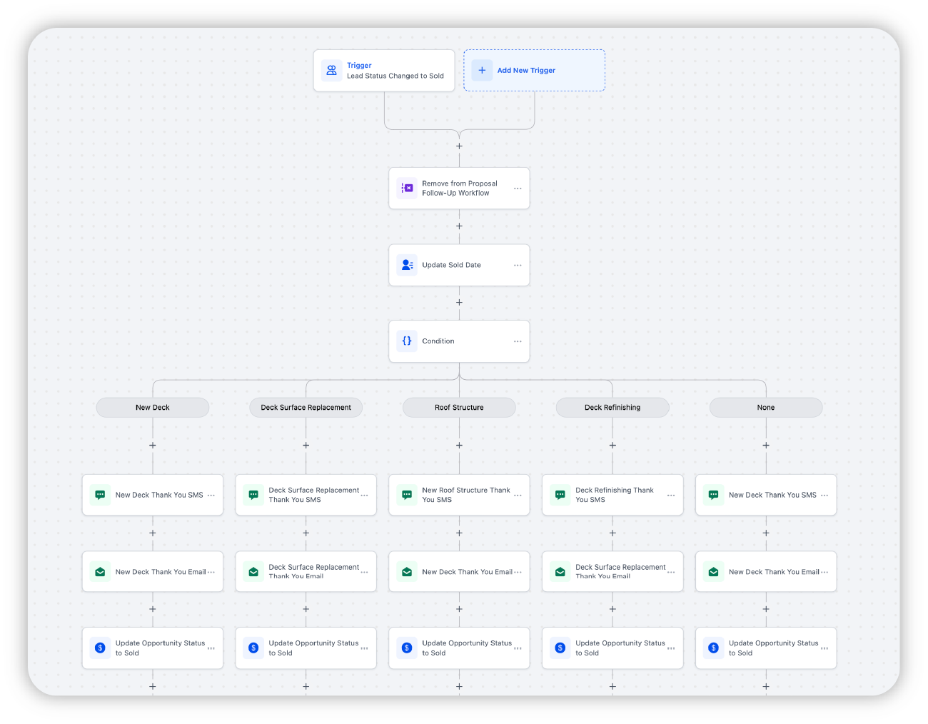Select the SMS icon on New Deck Thank You SMS
This screenshot has height=724, width=928.
coord(100,494)
